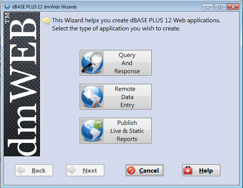Click the gray left arrow on Back
Image resolution: width=243 pixels, height=188 pixels.
click(20, 170)
